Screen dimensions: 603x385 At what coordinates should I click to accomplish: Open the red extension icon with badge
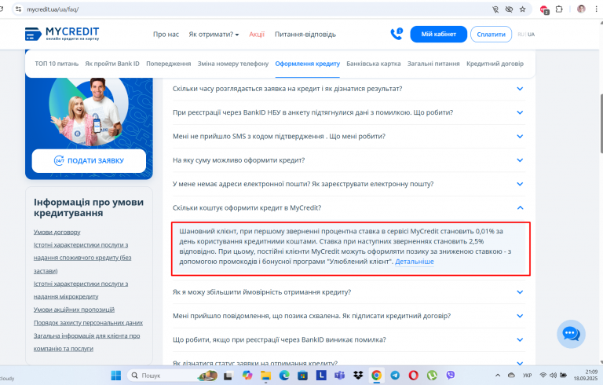click(x=544, y=9)
